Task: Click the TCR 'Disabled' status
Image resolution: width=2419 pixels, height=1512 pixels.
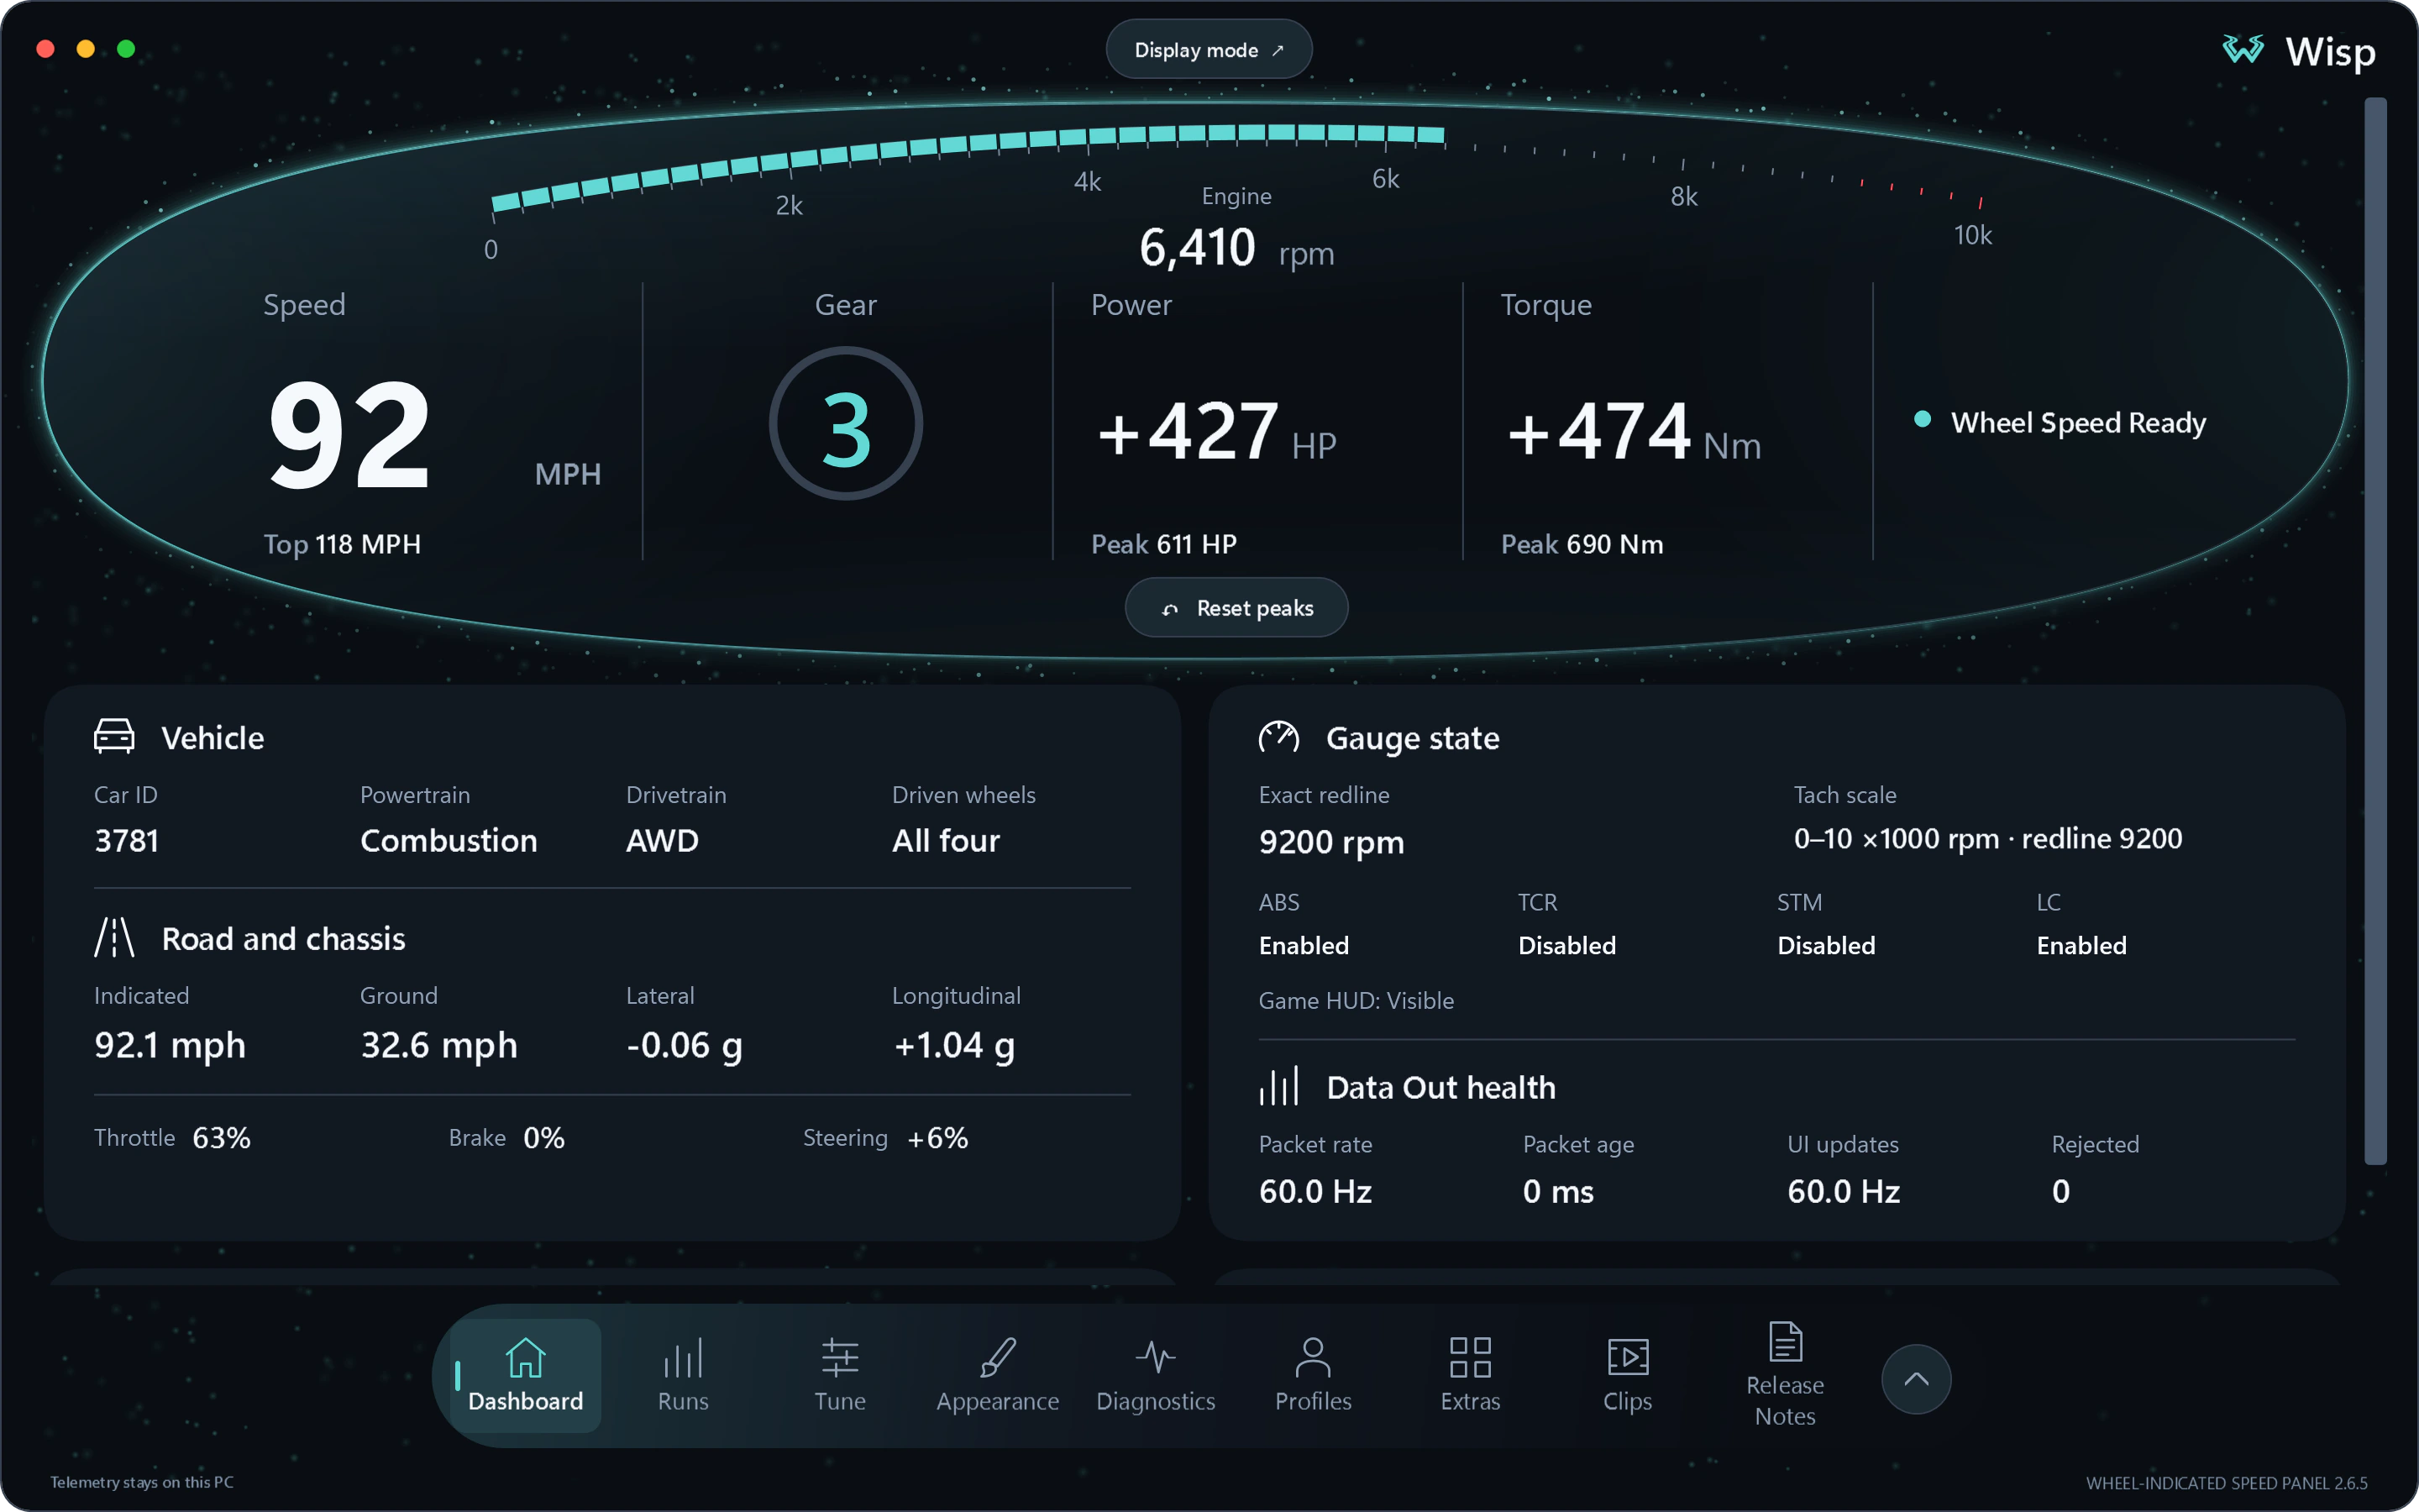Action: point(1566,945)
